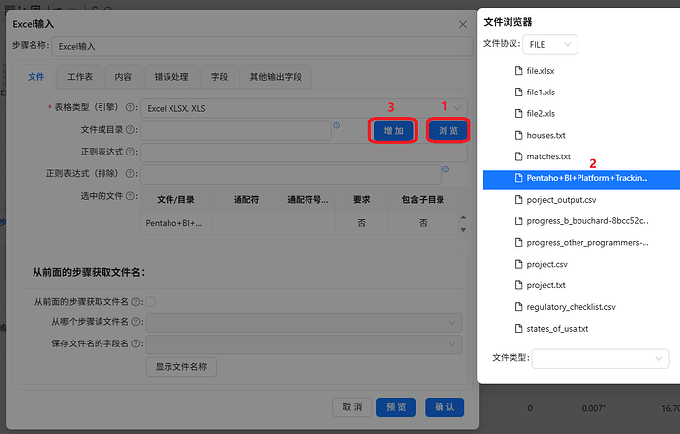Image resolution: width=680 pixels, height=434 pixels.
Task: Click the 增加 button
Action: [x=393, y=130]
